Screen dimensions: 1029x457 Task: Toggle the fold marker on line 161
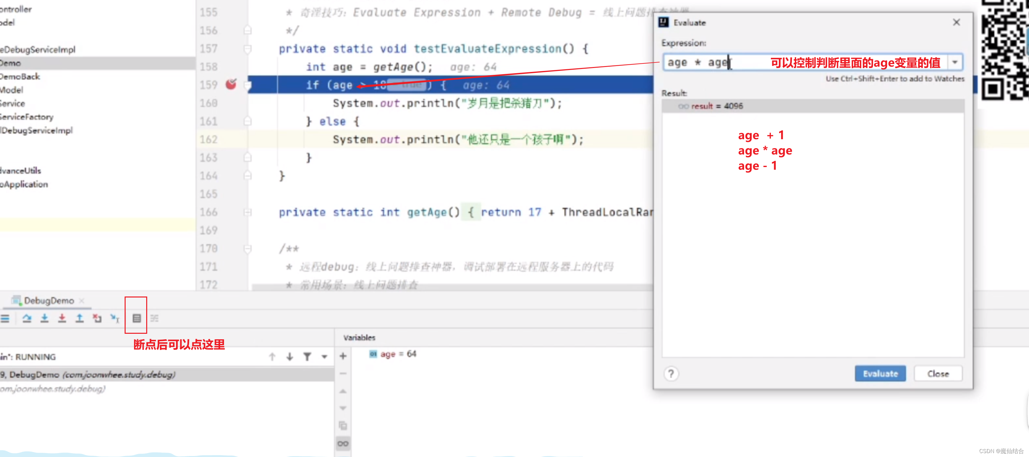tap(247, 121)
